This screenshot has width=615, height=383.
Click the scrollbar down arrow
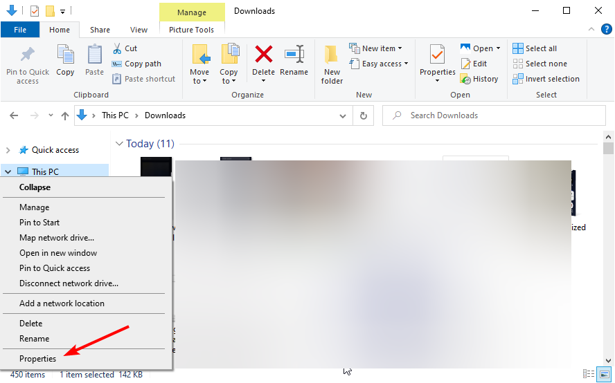point(608,361)
